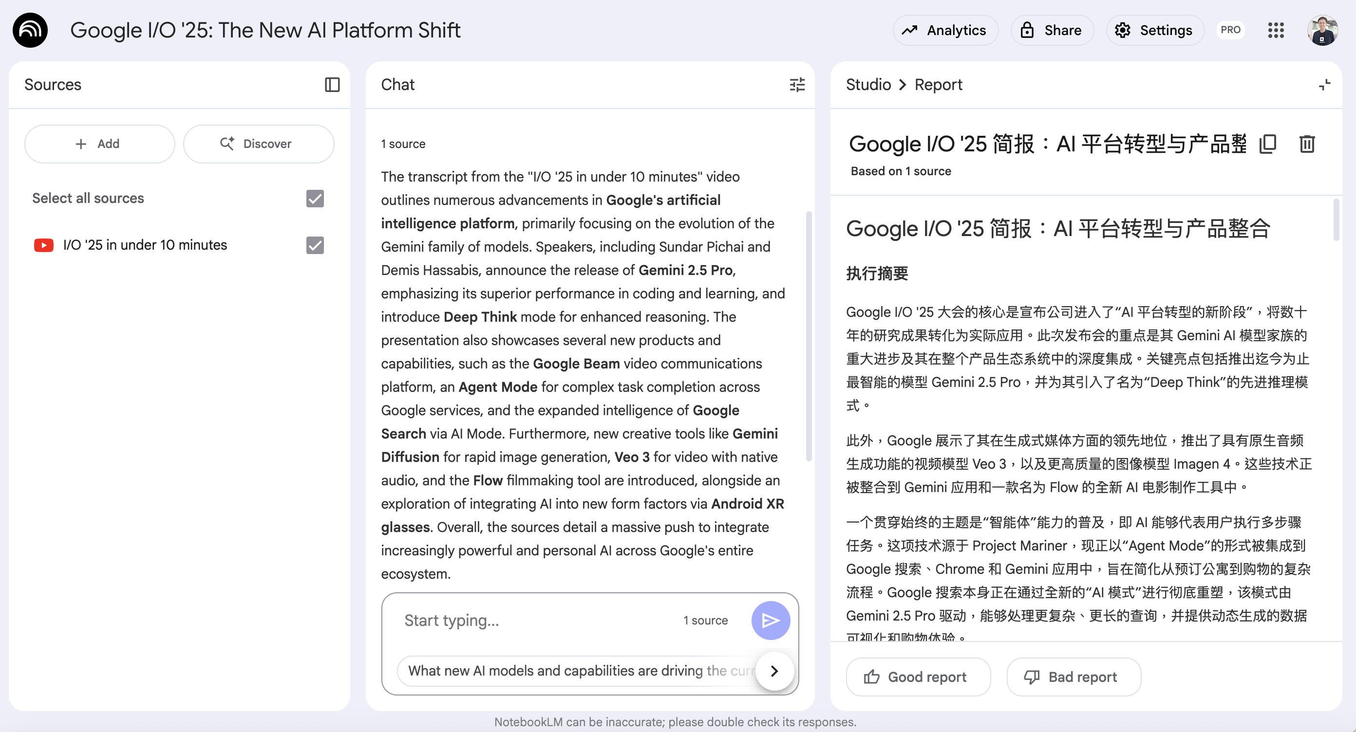1356x732 pixels.
Task: Click Discover sources button
Action: coord(258,144)
